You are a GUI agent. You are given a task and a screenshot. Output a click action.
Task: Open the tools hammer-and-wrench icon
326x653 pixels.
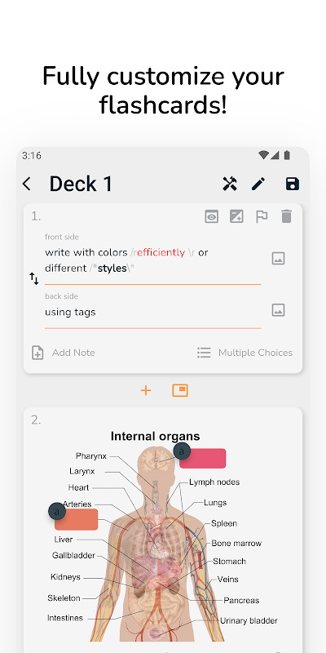(x=230, y=184)
